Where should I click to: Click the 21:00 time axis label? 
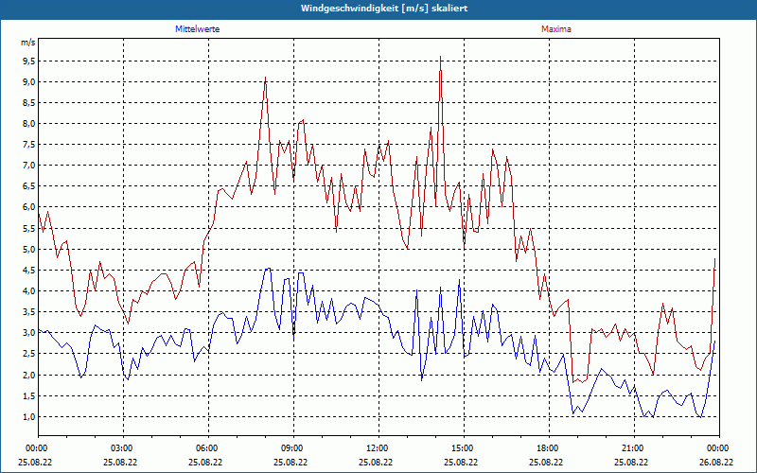coord(634,448)
